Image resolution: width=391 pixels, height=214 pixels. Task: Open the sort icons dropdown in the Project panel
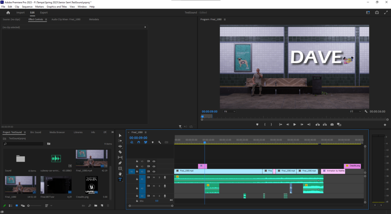click(x=48, y=206)
